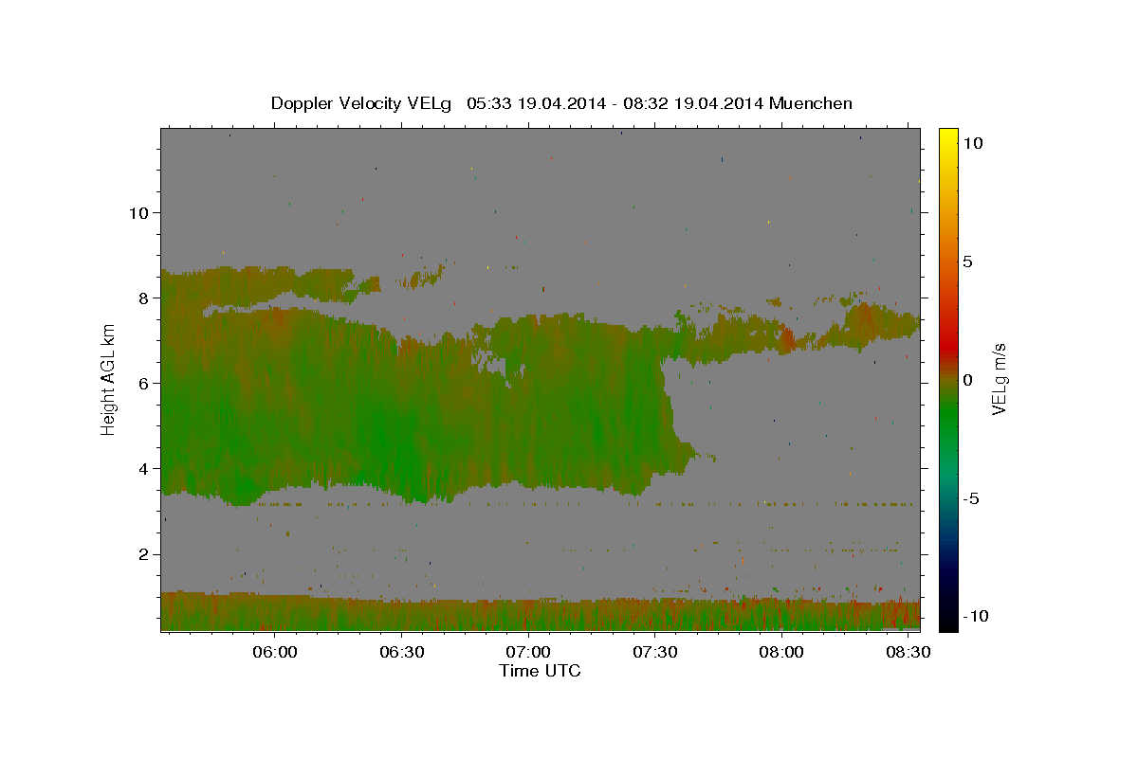Click colorbar tick label '-10'
Image resolution: width=1138 pixels, height=758 pixels.
pyautogui.click(x=974, y=617)
